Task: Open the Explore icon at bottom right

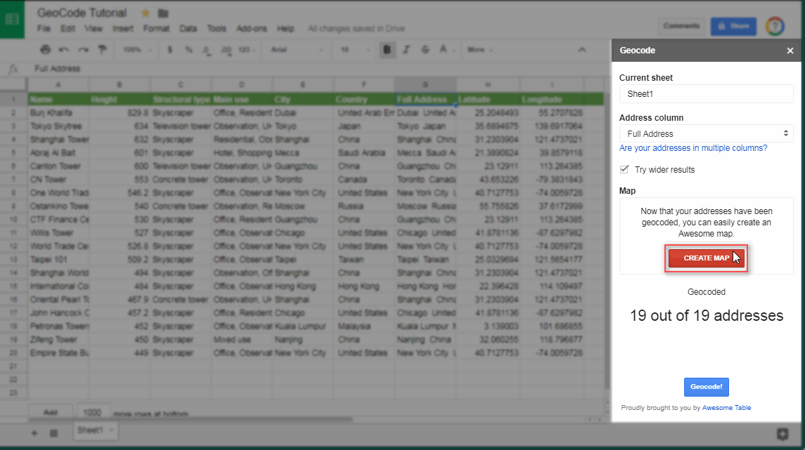Action: [x=783, y=434]
